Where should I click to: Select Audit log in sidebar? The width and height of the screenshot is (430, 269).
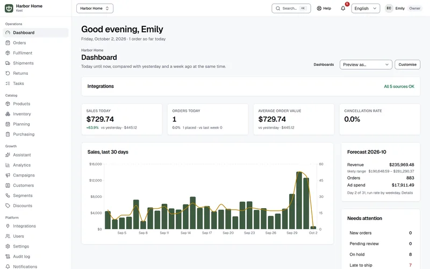click(x=35, y=257)
